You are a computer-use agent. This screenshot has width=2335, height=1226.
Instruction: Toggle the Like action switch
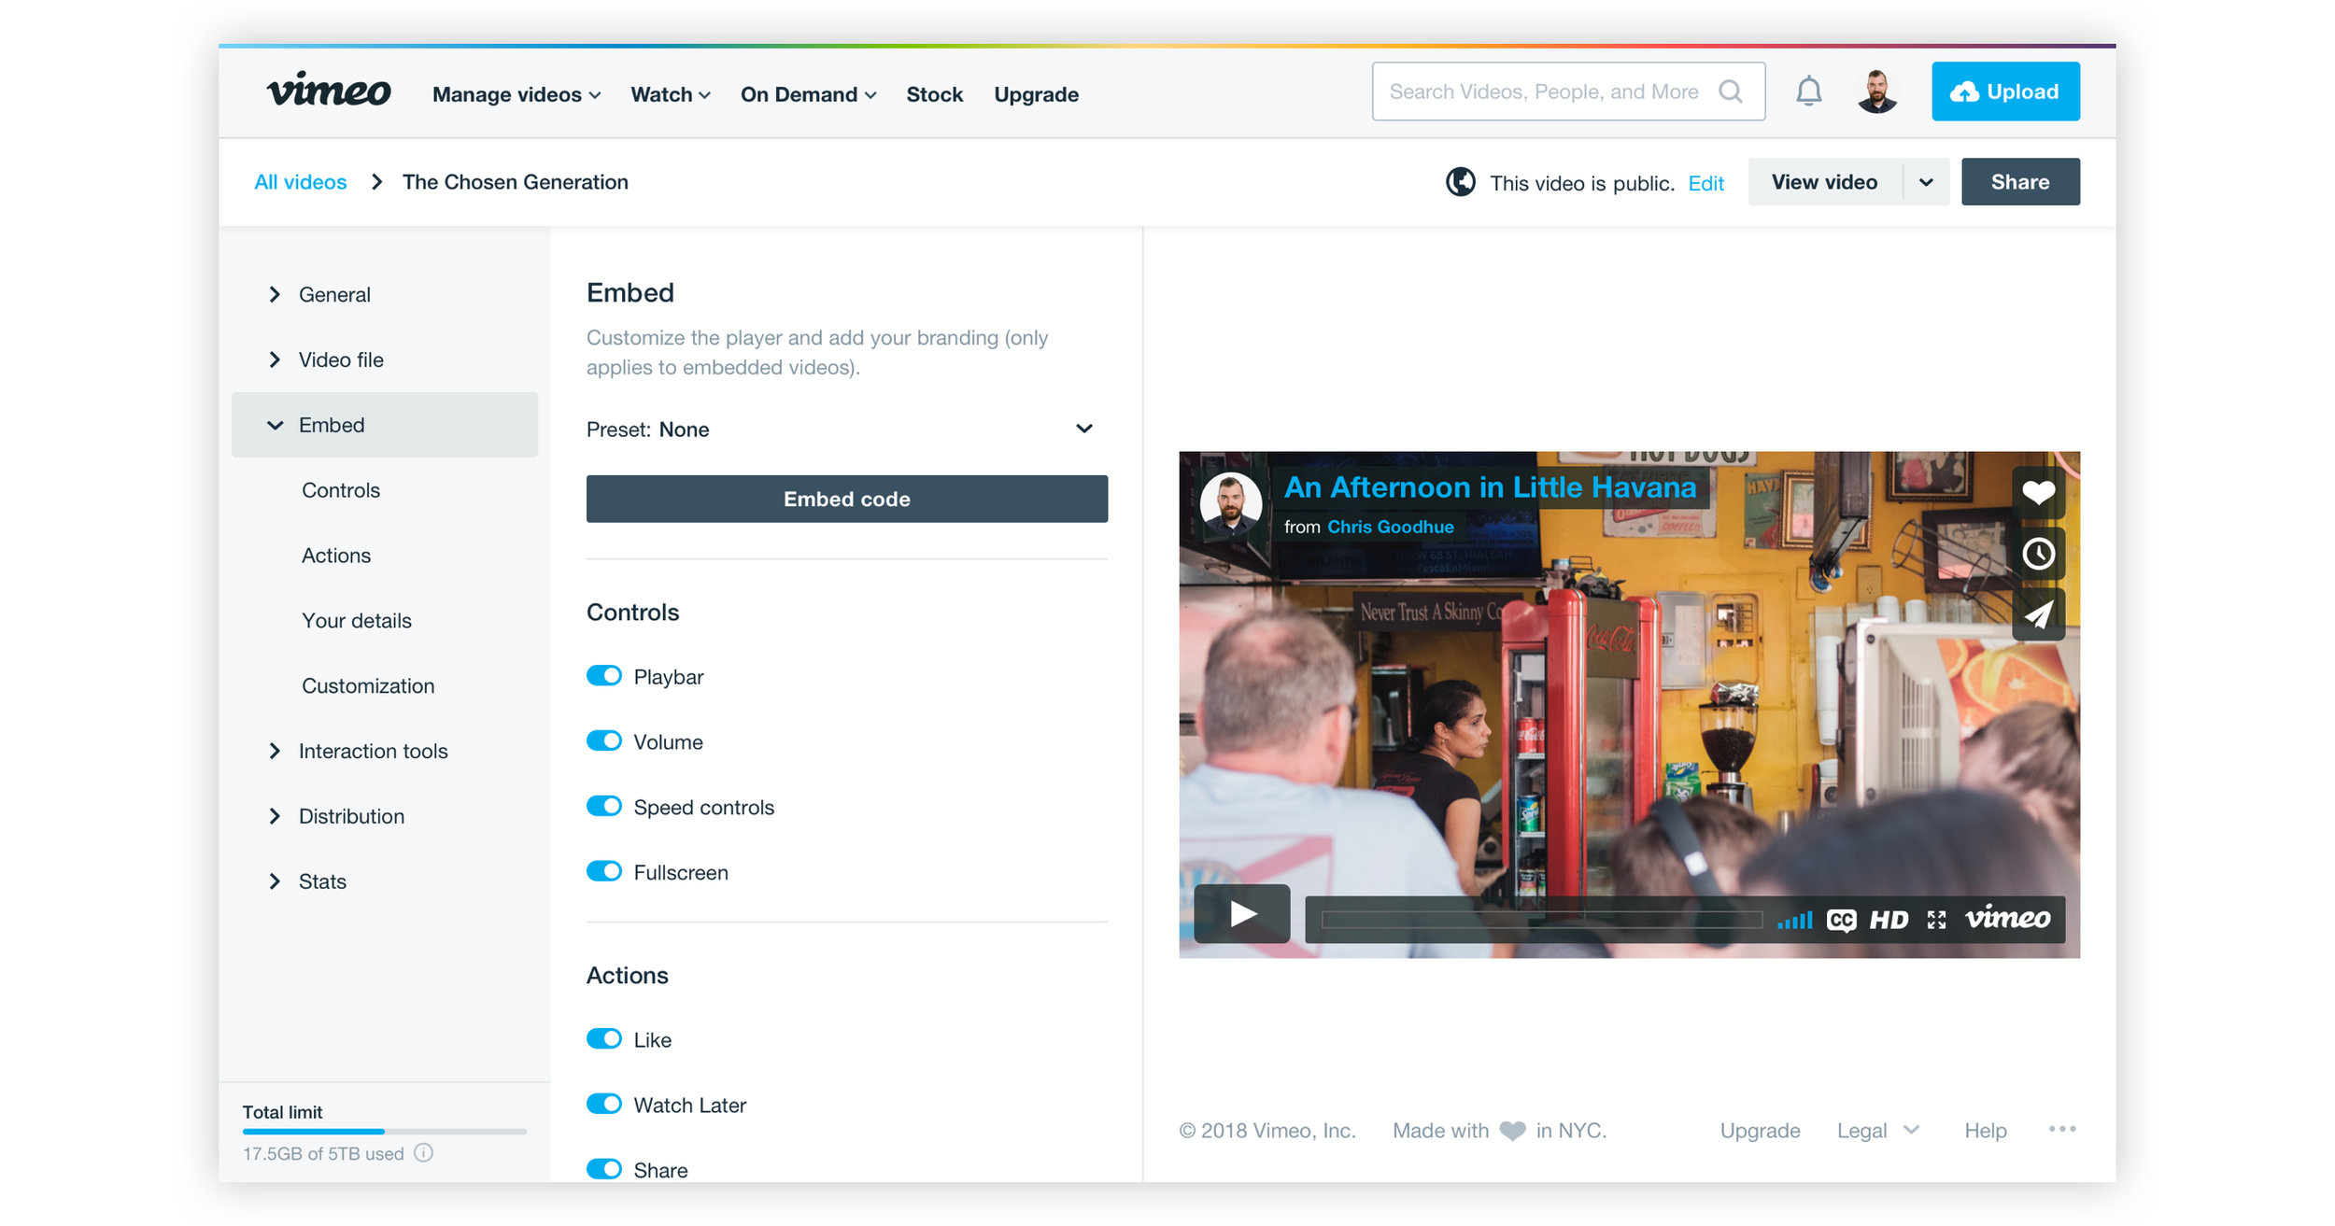point(603,1039)
